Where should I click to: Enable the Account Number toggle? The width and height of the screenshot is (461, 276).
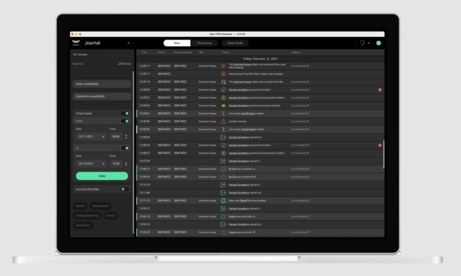[125, 189]
